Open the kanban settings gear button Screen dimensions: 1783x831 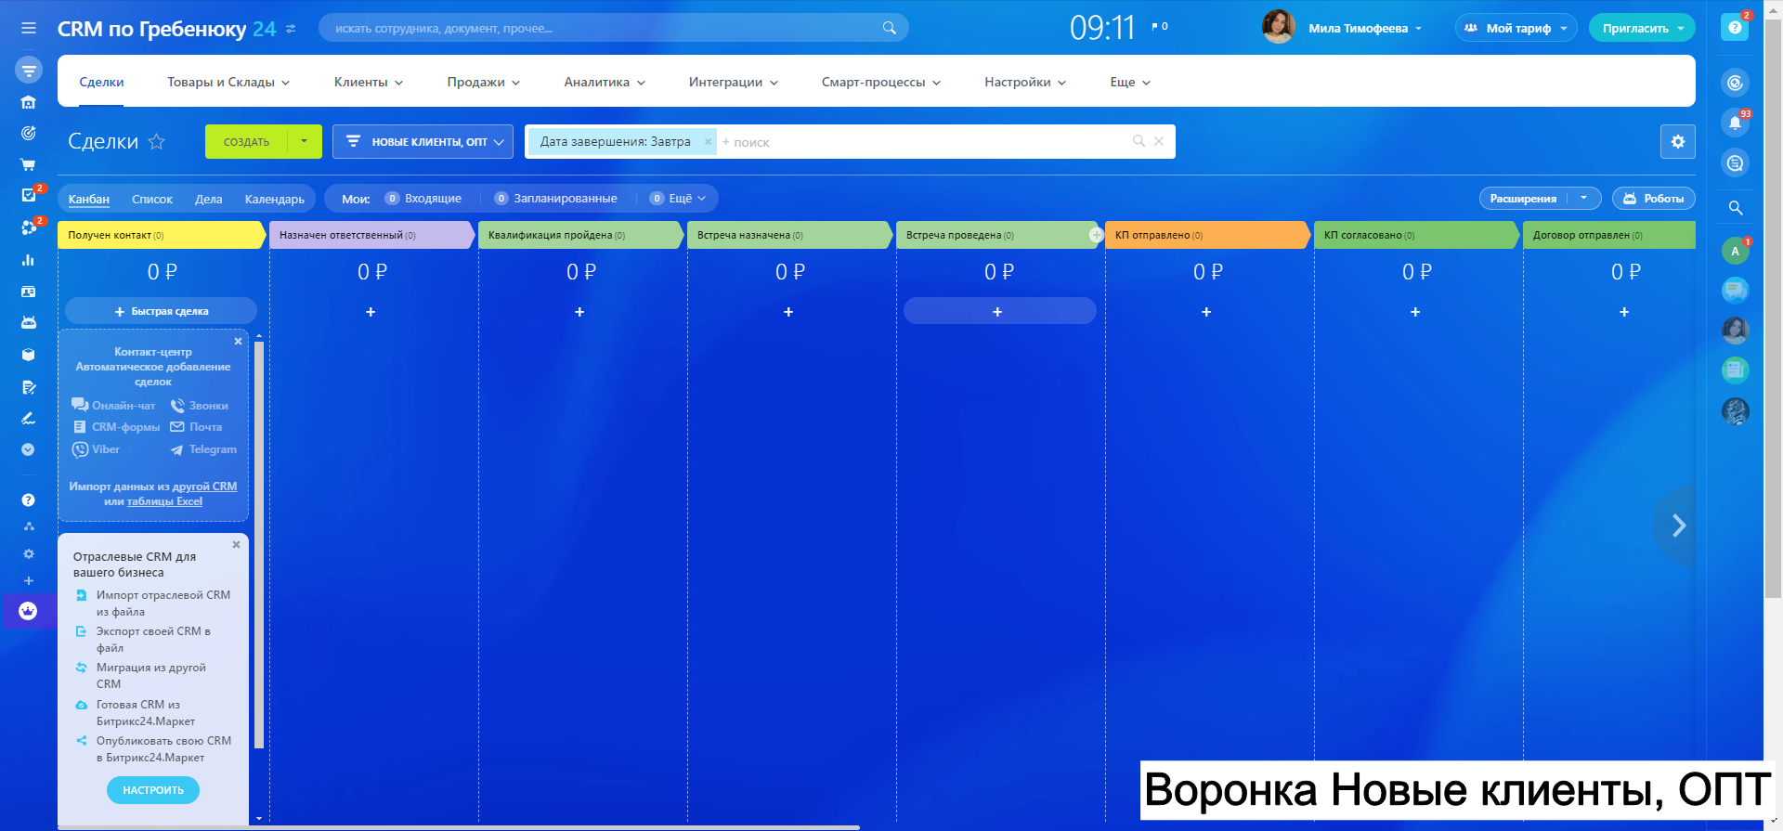[x=1677, y=141]
